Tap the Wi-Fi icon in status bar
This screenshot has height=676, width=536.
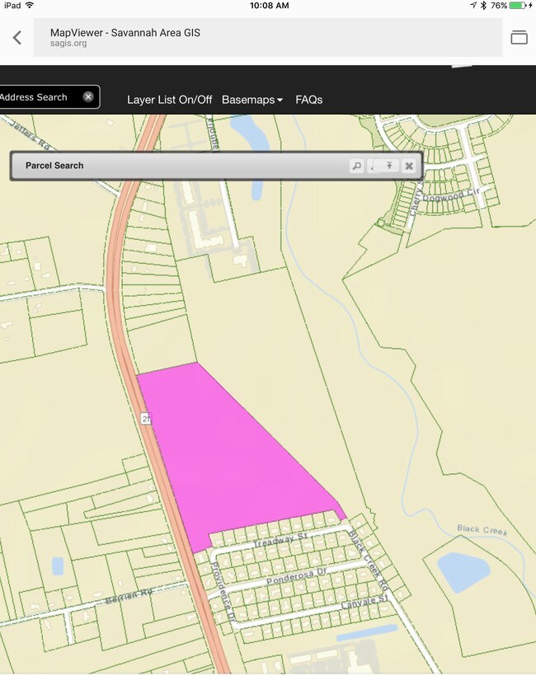31,6
